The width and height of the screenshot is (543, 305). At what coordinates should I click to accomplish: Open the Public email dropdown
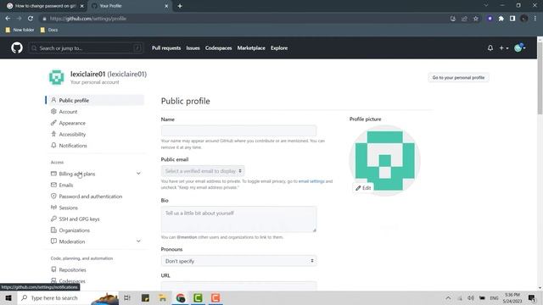tap(203, 171)
